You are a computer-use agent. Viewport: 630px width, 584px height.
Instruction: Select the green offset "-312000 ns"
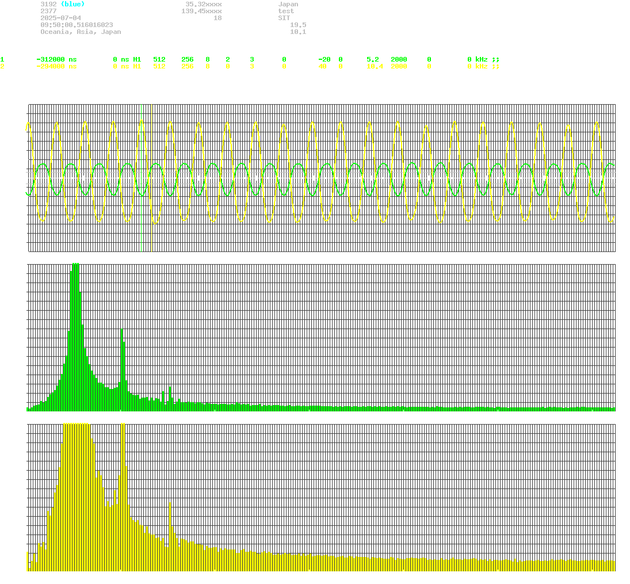tap(56, 59)
